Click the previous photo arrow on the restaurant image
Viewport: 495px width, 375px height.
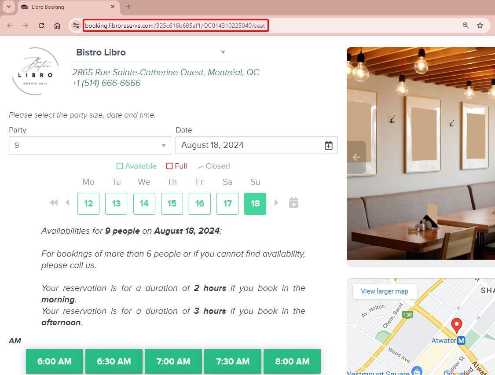point(356,157)
